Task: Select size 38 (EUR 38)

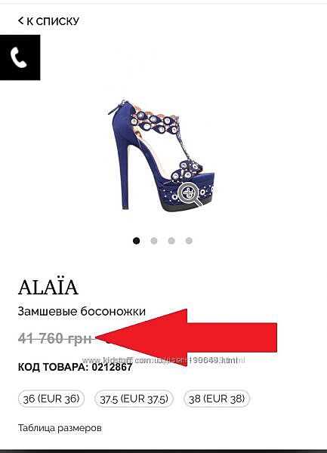Action: click(217, 399)
